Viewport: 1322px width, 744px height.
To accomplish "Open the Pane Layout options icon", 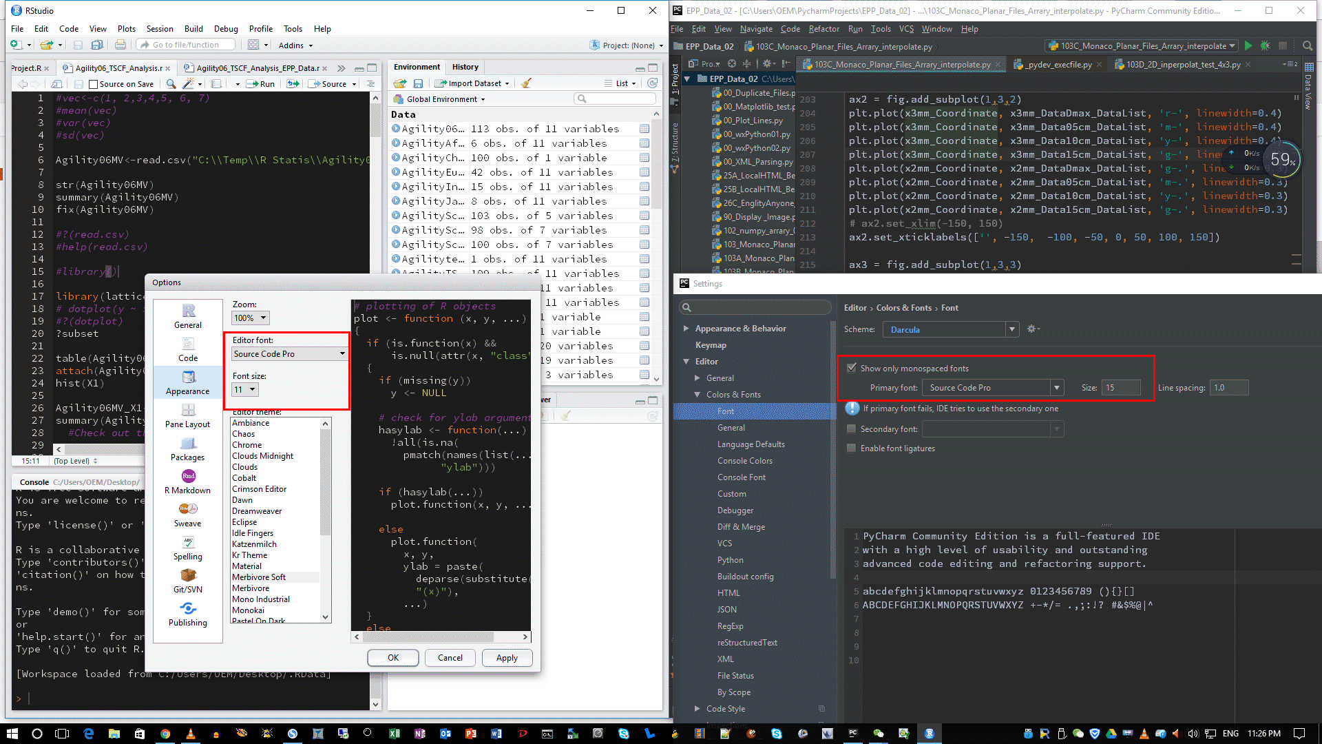I will [188, 410].
